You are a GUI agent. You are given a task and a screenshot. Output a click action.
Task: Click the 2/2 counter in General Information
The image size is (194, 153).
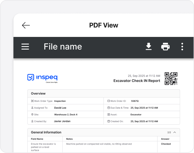point(169,132)
